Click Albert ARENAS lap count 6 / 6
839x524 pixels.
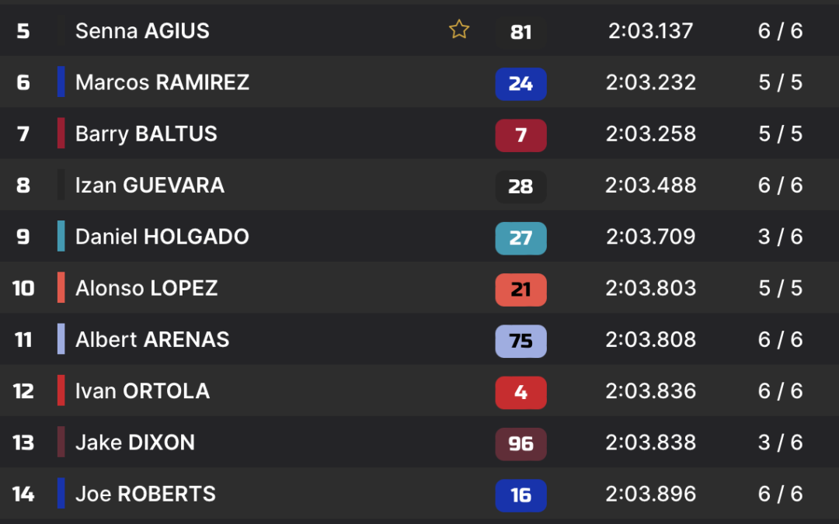(x=780, y=339)
